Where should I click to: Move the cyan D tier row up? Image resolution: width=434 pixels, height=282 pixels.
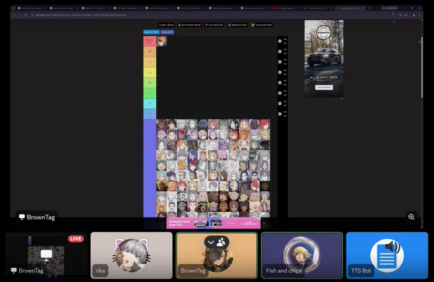(285, 102)
